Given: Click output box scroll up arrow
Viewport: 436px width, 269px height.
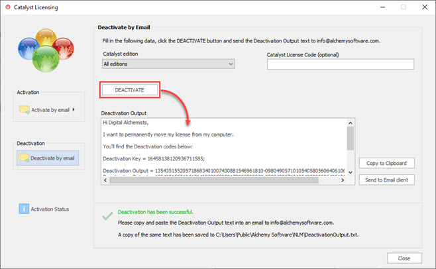Looking at the screenshot, I should click(x=351, y=123).
